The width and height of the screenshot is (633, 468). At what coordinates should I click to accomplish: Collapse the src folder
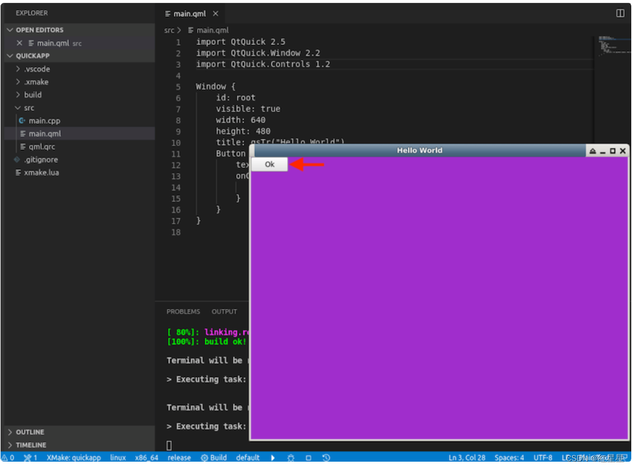click(x=18, y=108)
